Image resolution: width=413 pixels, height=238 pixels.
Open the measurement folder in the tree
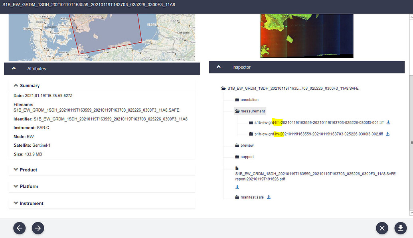click(250, 111)
